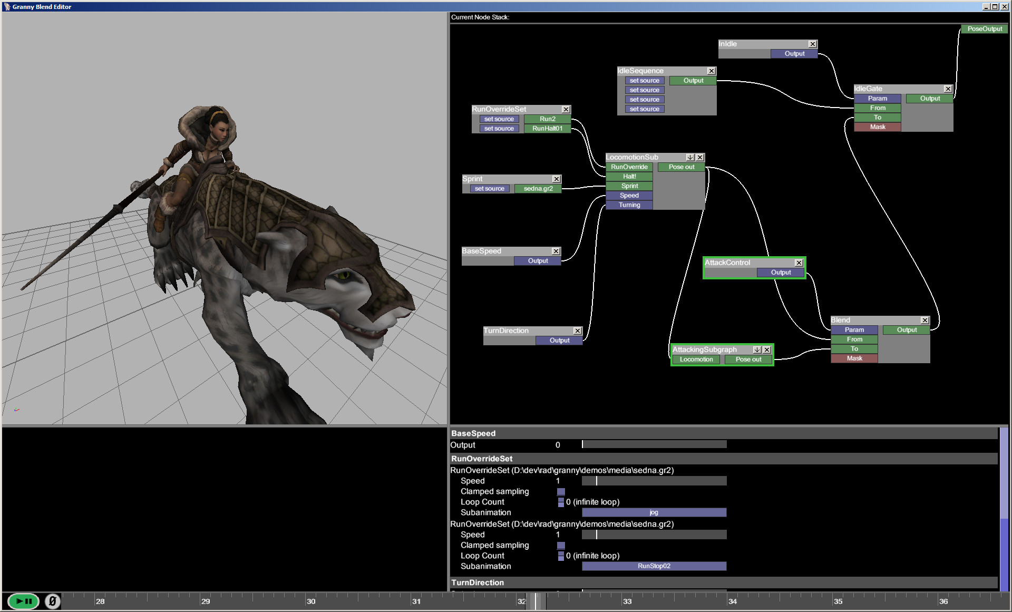Toggle Clamped sampling for RunStop02 animation

(561, 546)
